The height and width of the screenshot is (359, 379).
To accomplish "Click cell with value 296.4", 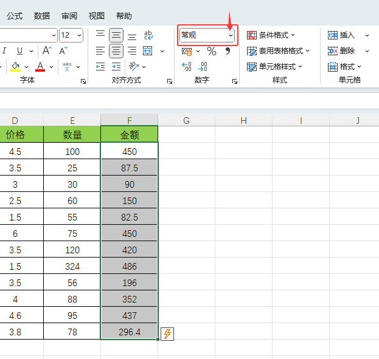I will point(130,332).
